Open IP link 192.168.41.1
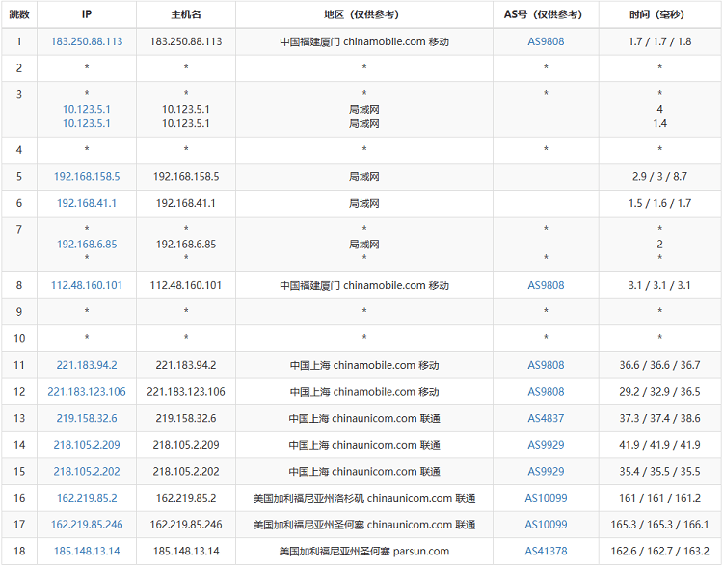 click(87, 203)
